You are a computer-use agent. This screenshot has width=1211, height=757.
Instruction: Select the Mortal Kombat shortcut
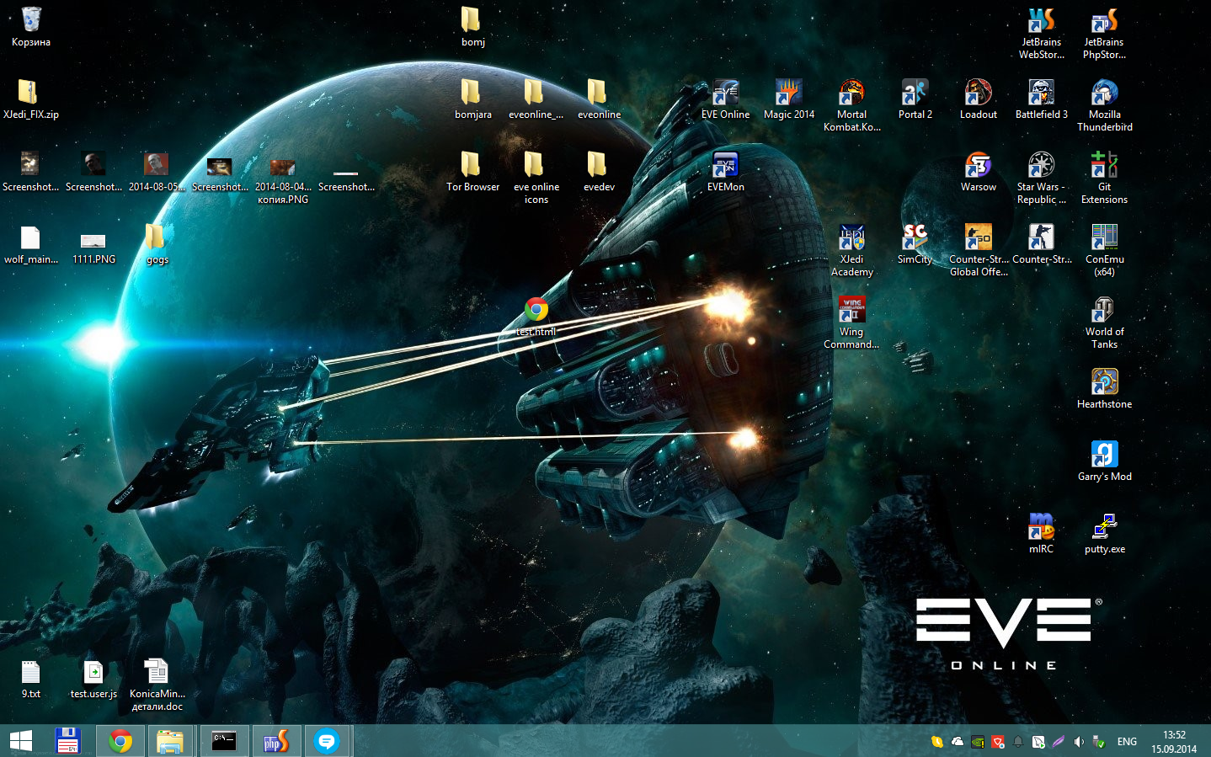851,106
